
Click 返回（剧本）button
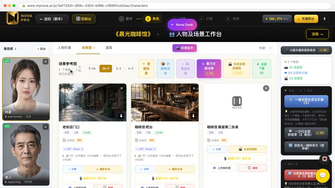pyautogui.click(x=52, y=19)
